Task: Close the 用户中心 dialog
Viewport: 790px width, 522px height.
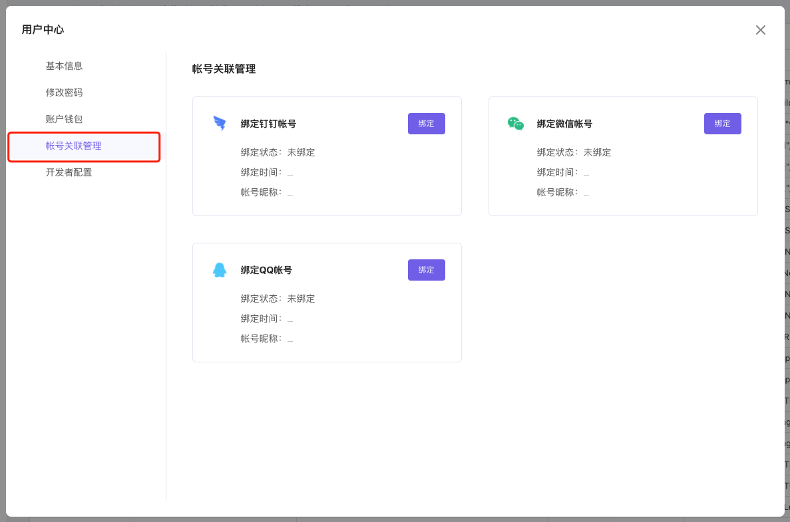Action: [760, 30]
